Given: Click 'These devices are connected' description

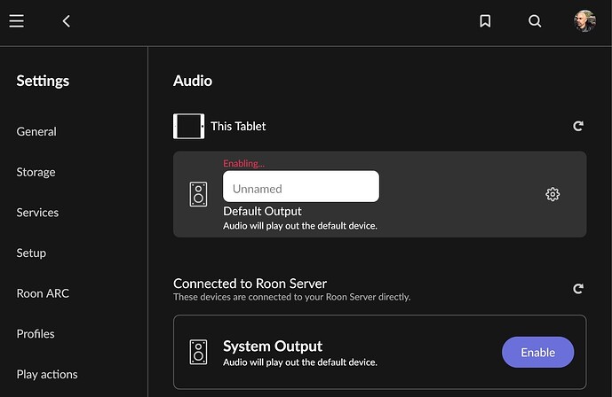Looking at the screenshot, I should (x=292, y=297).
